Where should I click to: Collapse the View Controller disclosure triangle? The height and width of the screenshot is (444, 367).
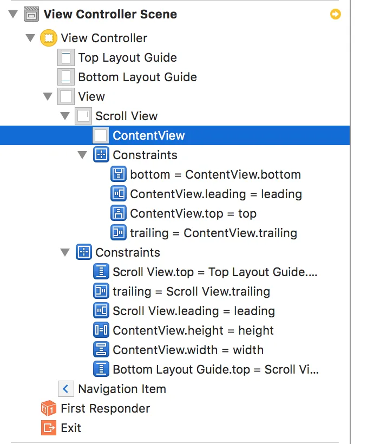[x=31, y=38]
